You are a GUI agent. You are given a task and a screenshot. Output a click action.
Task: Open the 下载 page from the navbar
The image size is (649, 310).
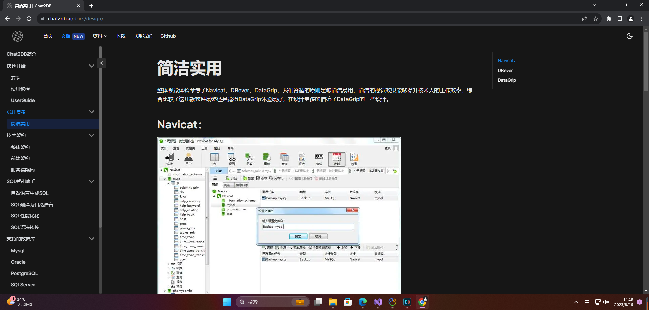[120, 36]
